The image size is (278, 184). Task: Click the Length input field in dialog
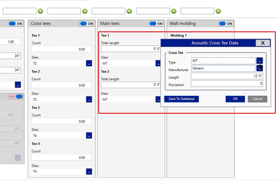(227, 76)
